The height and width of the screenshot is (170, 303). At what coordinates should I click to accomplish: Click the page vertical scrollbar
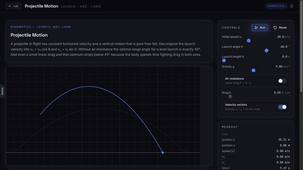(301, 46)
